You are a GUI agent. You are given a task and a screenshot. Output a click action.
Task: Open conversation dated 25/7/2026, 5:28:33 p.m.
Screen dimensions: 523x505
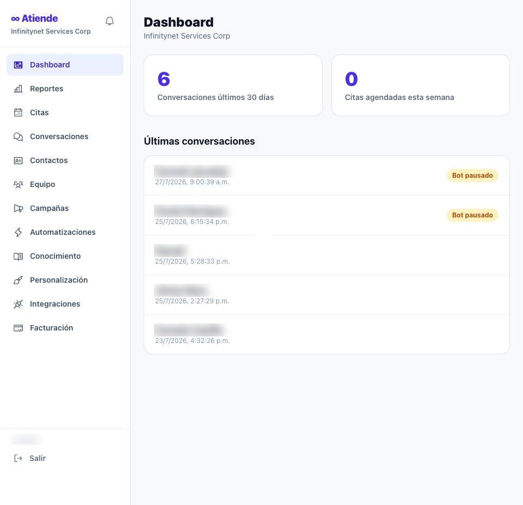(327, 255)
